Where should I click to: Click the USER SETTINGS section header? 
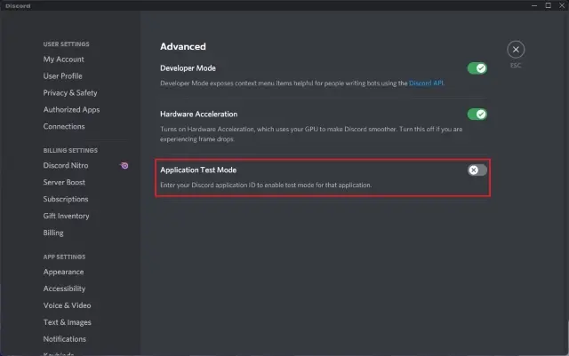click(66, 44)
